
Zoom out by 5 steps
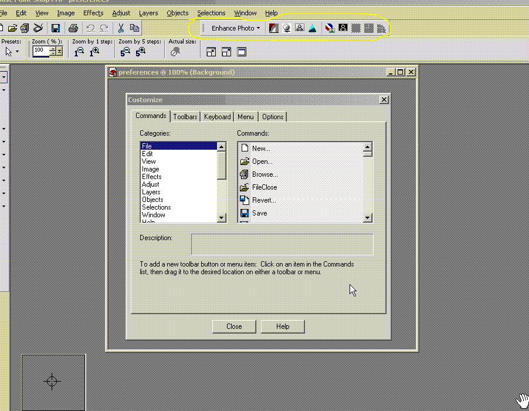click(x=125, y=52)
